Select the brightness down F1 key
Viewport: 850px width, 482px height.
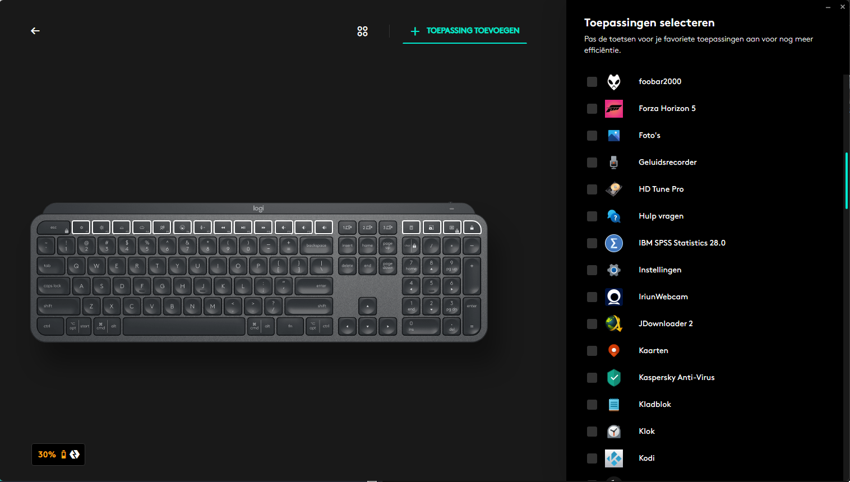(x=81, y=228)
